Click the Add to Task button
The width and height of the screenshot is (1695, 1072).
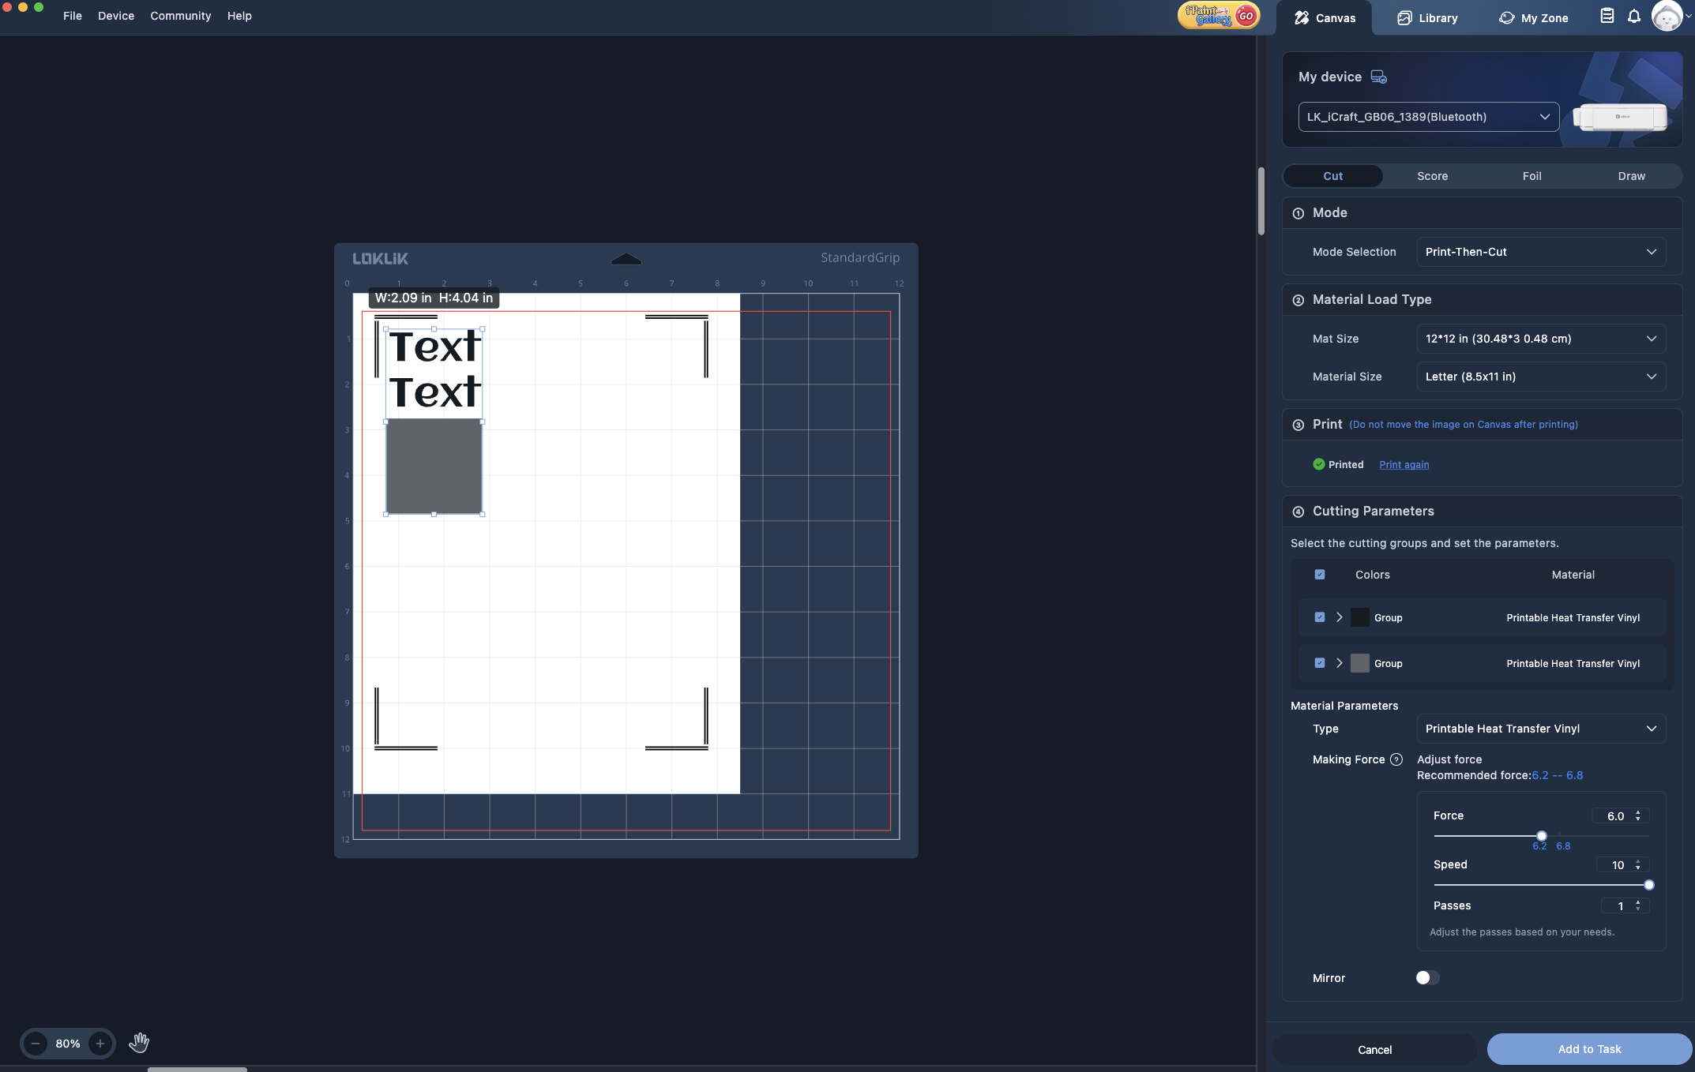point(1588,1049)
